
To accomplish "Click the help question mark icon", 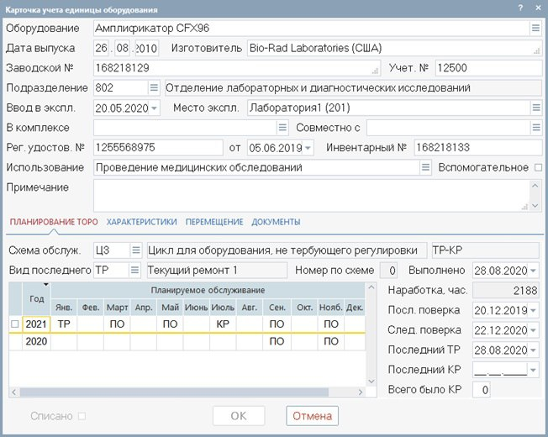I will [x=521, y=8].
